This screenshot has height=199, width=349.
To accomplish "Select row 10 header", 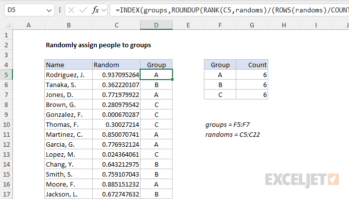I will click(x=6, y=124).
